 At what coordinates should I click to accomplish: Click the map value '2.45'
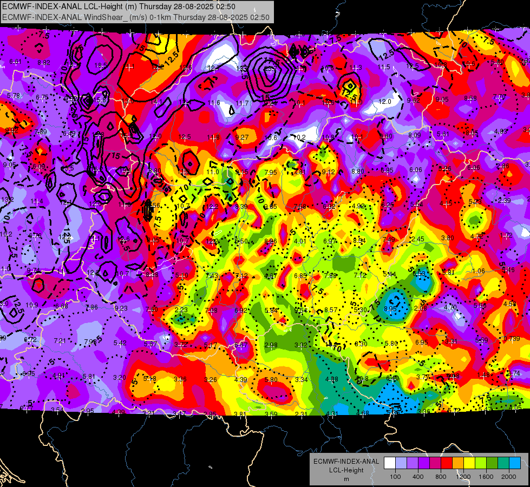pos(418,239)
